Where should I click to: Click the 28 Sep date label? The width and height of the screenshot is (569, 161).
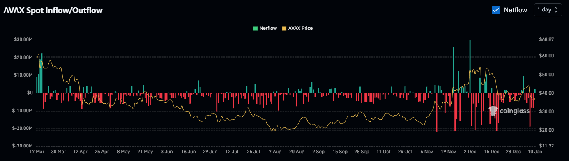coord(361,152)
